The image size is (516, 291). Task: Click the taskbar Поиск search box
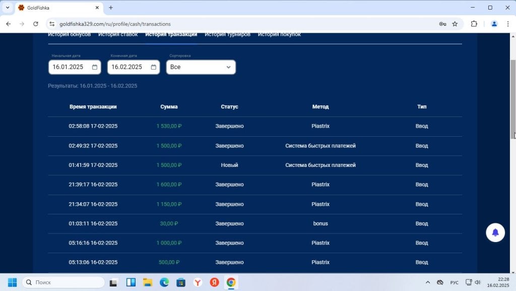coord(63,282)
